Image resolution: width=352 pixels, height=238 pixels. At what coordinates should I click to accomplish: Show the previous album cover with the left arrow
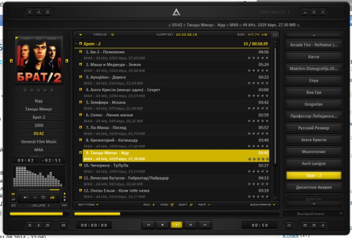tap(11, 61)
